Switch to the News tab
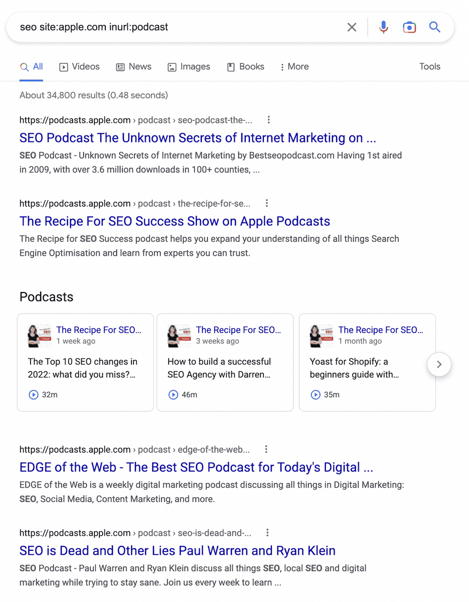 point(133,67)
